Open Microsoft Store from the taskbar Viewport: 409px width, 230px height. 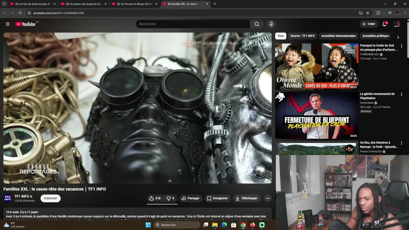click(234, 225)
